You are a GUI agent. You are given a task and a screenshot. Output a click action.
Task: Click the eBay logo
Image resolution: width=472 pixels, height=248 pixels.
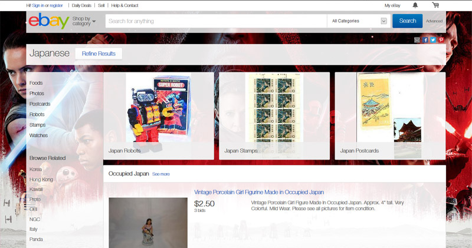pyautogui.click(x=49, y=21)
